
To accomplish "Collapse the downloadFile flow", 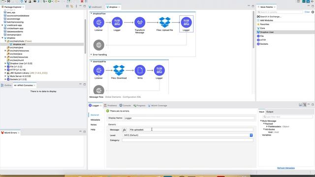I will click(x=91, y=61).
